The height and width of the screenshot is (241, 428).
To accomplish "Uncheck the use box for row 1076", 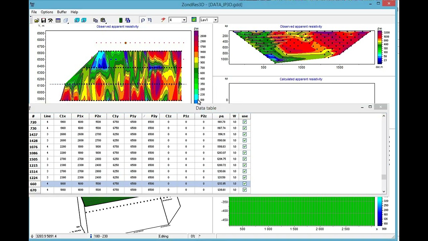I will point(245,147).
